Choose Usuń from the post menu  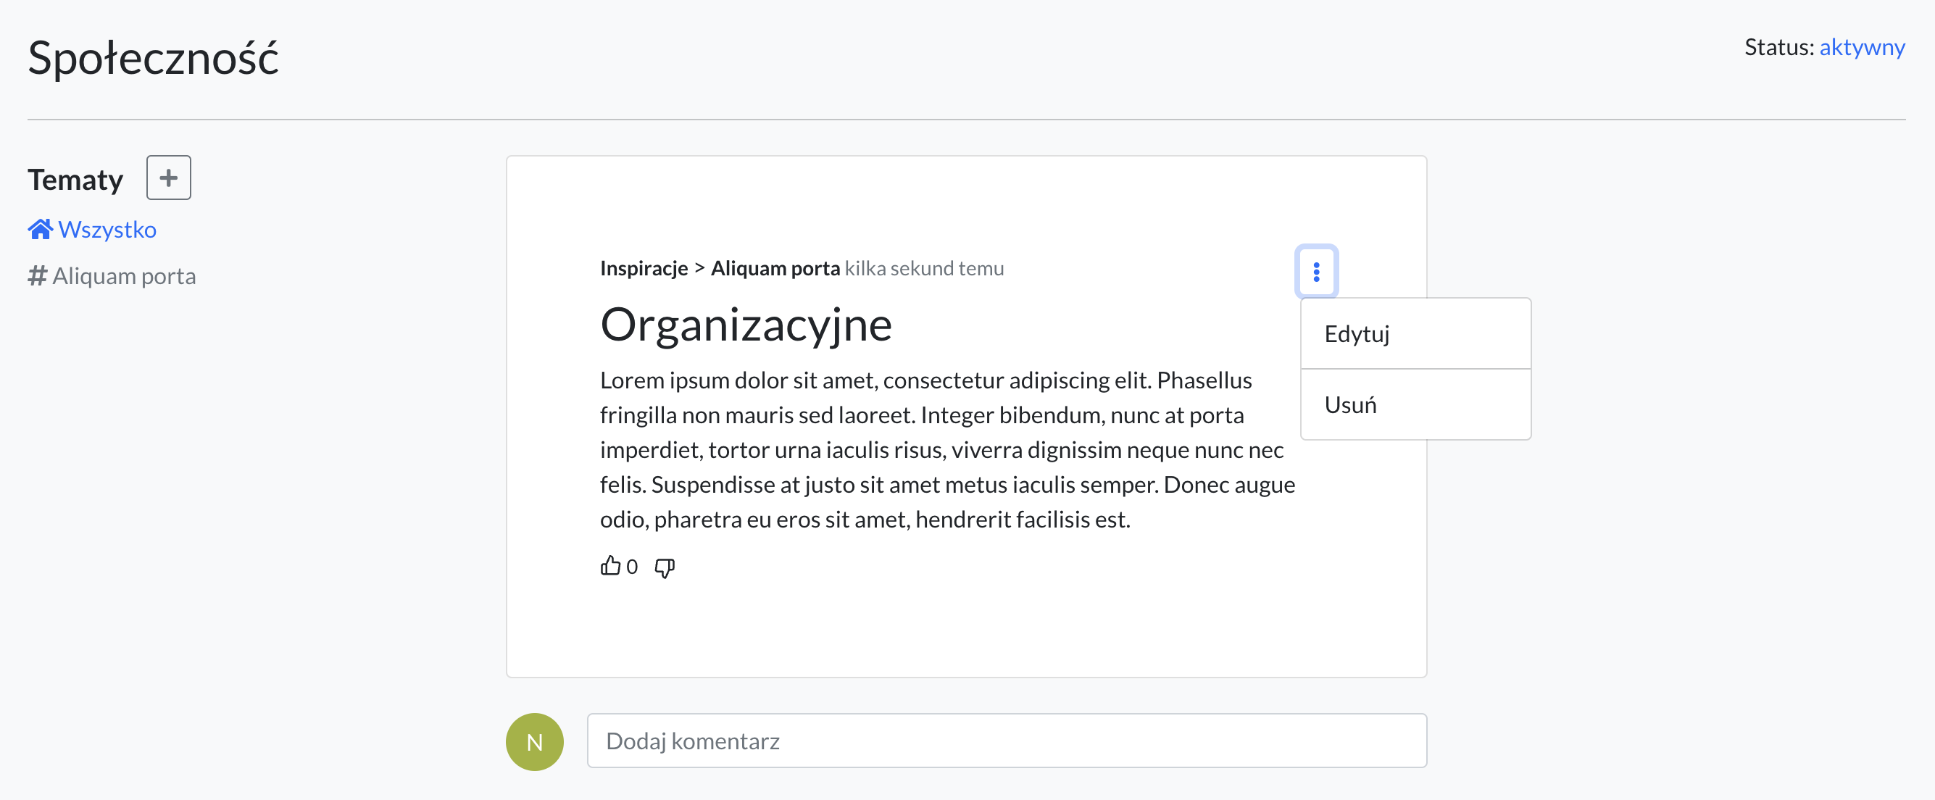click(x=1415, y=404)
